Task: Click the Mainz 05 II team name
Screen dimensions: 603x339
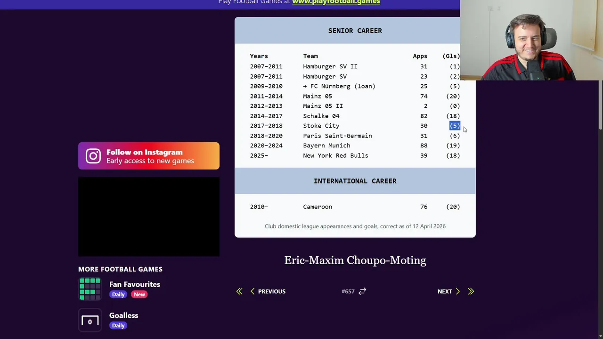Action: click(323, 106)
